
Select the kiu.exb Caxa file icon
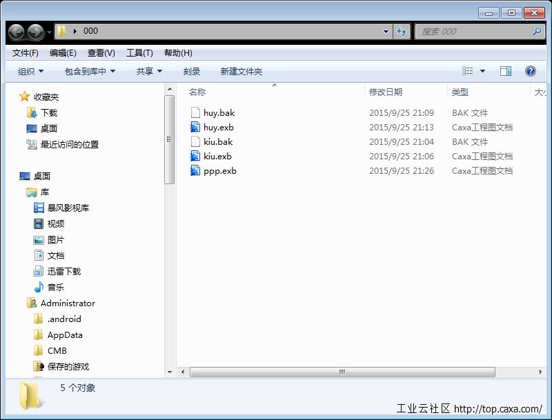click(x=195, y=156)
